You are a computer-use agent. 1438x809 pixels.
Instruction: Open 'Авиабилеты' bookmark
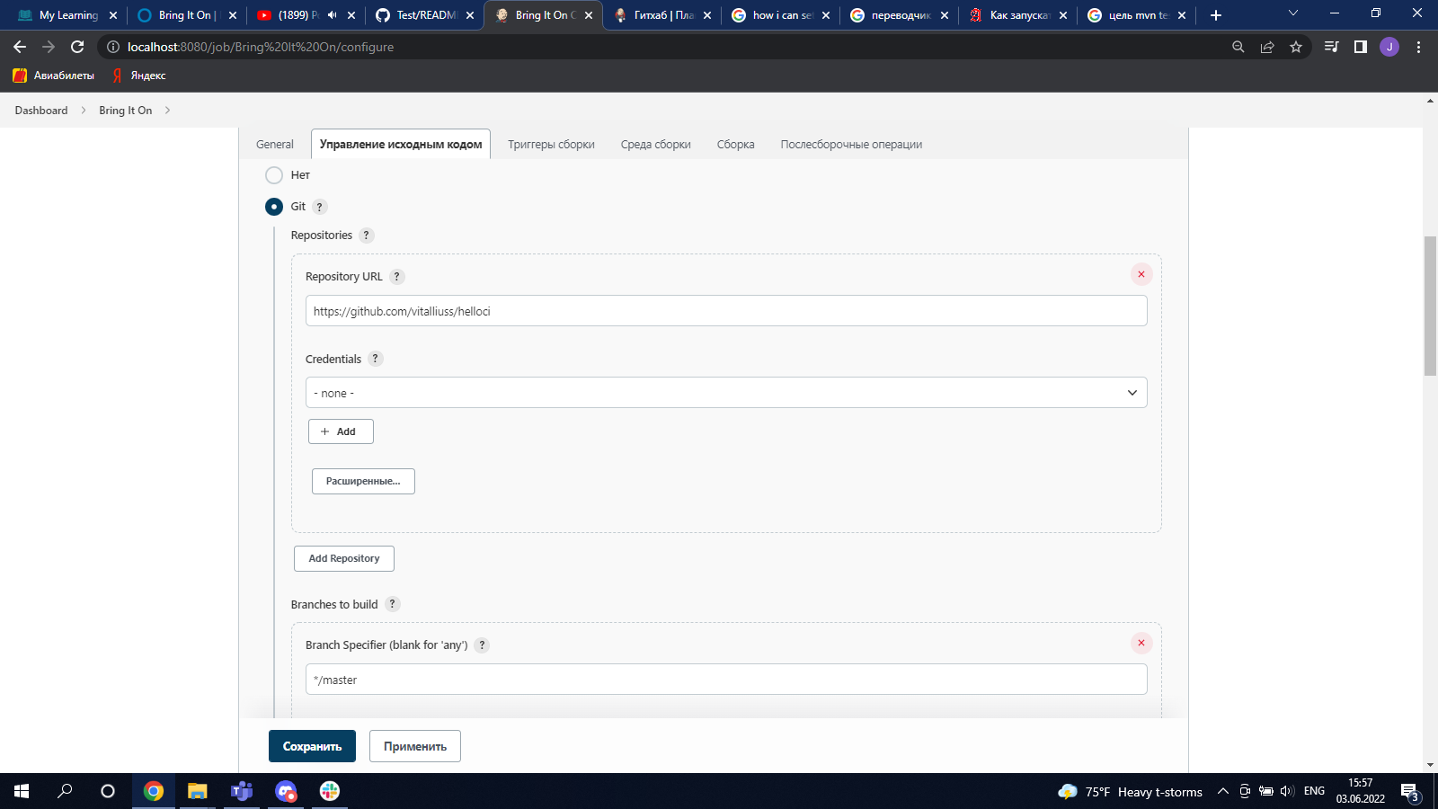click(x=54, y=76)
